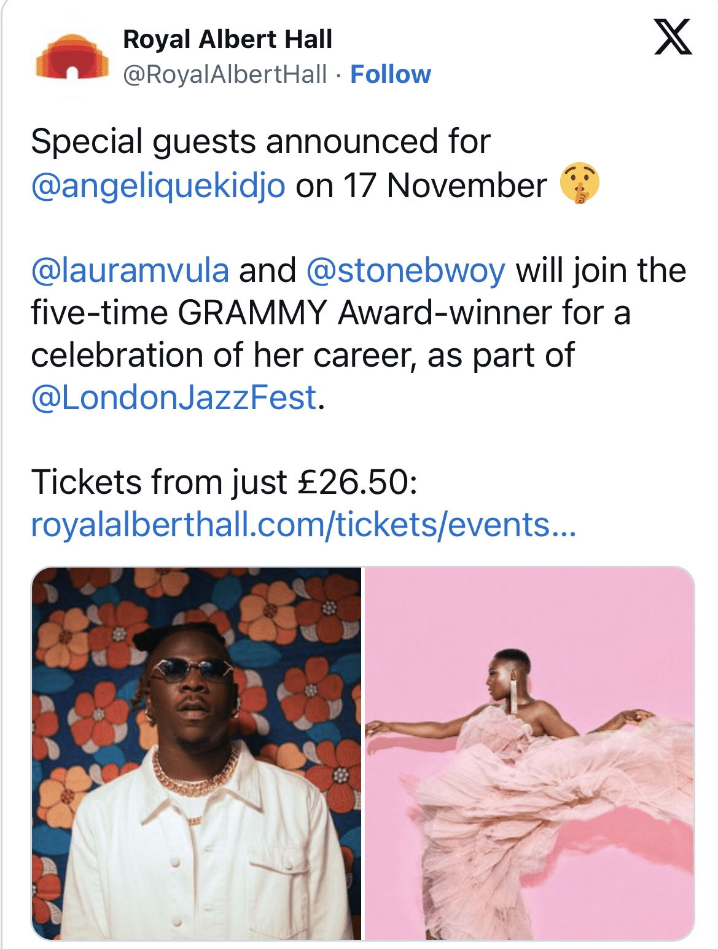Viewport: 718px width, 949px height.
Task: Click the word "and" between mentions
Action: pyautogui.click(x=267, y=270)
